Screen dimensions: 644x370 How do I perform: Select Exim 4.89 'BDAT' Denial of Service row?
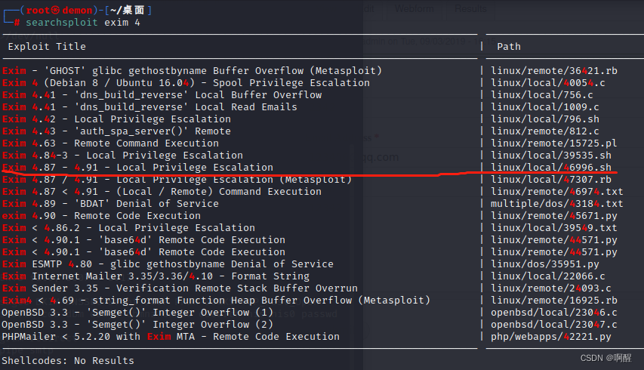coord(110,204)
